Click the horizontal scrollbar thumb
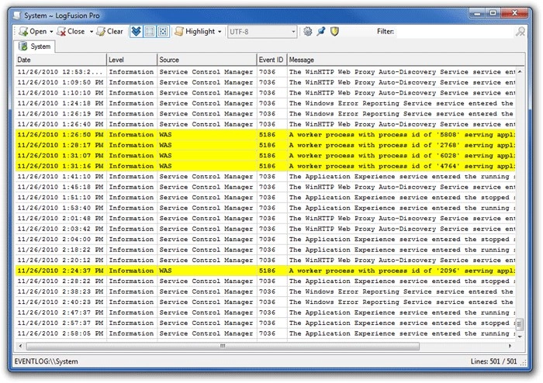The height and width of the screenshot is (383, 543). point(223,346)
